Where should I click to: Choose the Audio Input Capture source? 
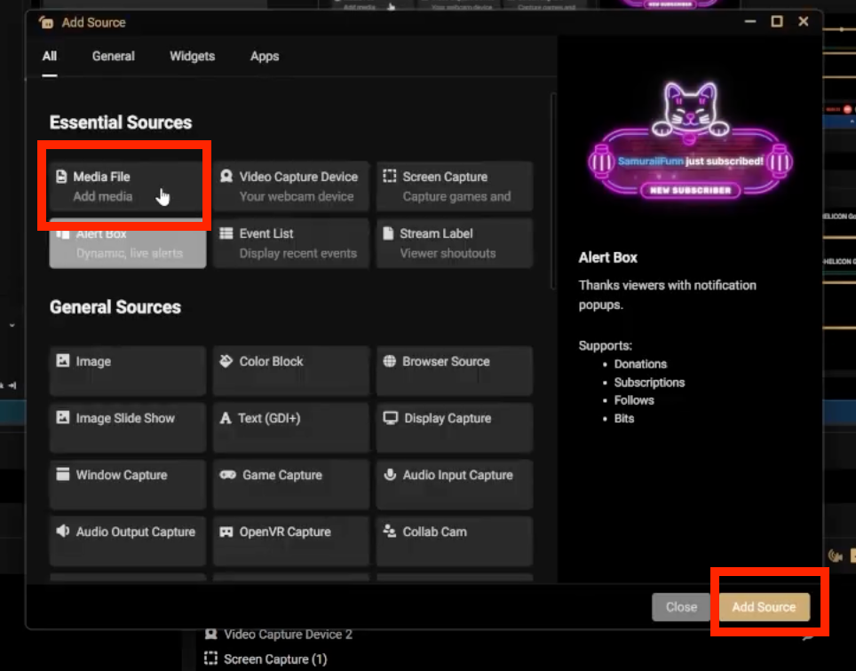point(455,484)
